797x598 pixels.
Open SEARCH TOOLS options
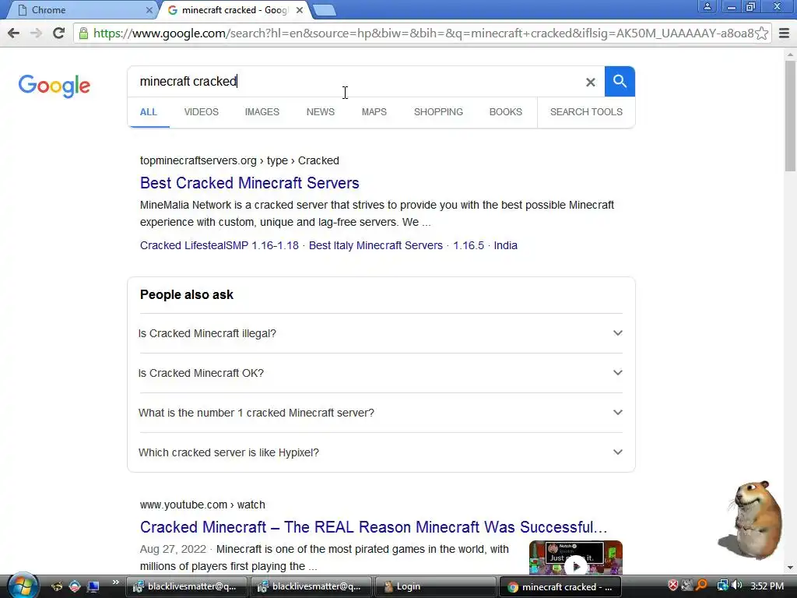(x=586, y=112)
